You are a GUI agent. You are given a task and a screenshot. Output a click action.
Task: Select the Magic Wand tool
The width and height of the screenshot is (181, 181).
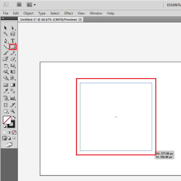point(5,33)
